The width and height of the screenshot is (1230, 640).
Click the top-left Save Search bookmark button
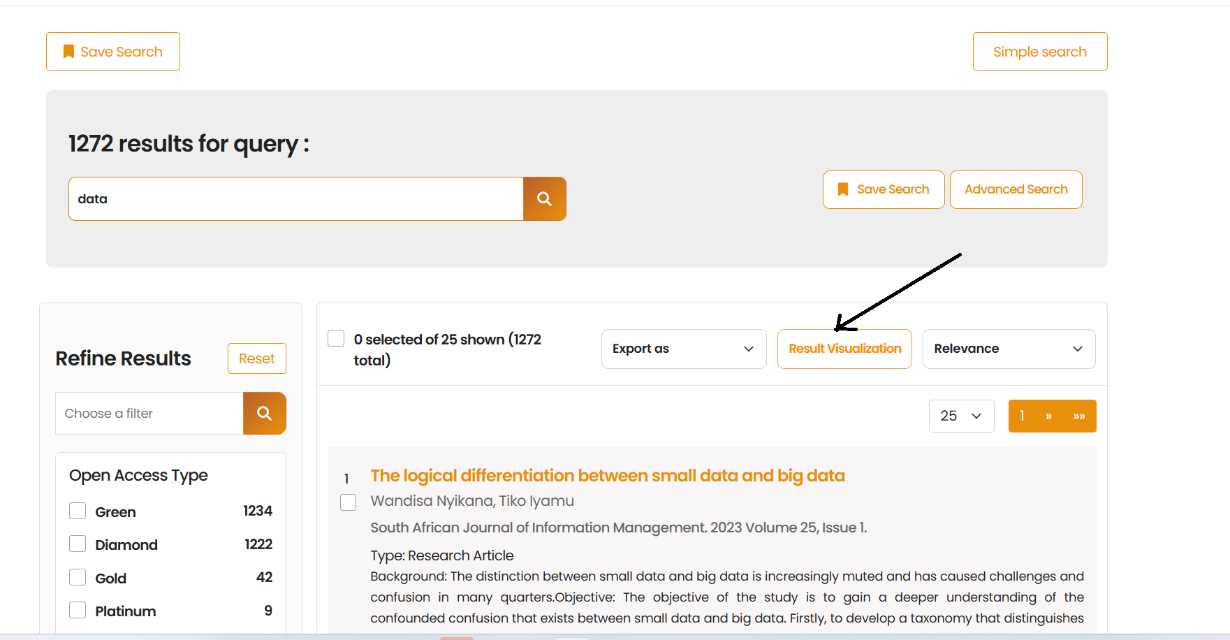click(113, 52)
